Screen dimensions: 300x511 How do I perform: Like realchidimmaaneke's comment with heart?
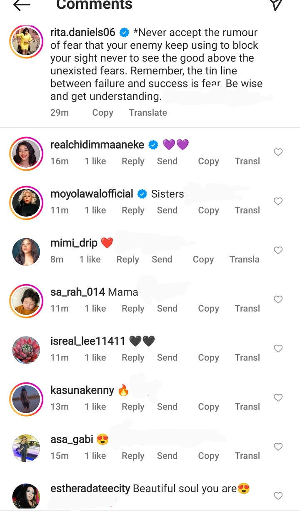(278, 152)
